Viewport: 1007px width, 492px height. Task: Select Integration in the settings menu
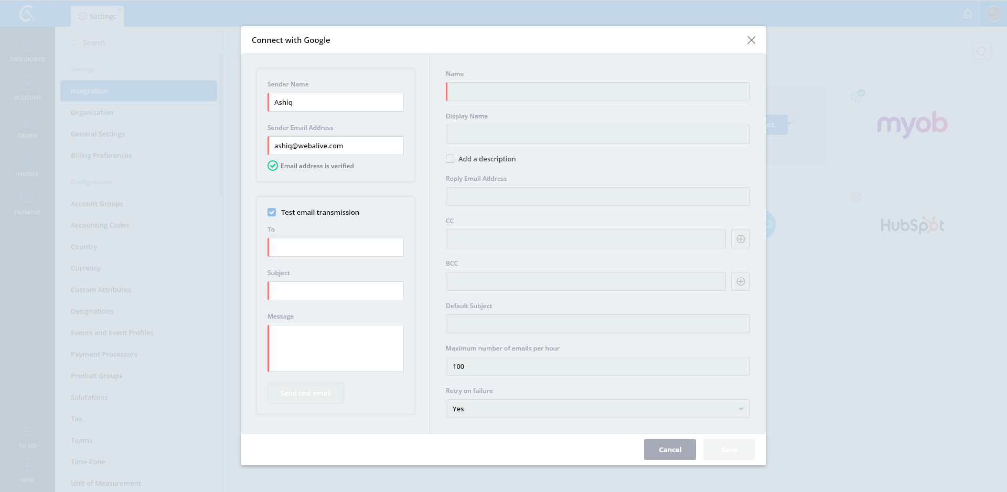click(138, 91)
